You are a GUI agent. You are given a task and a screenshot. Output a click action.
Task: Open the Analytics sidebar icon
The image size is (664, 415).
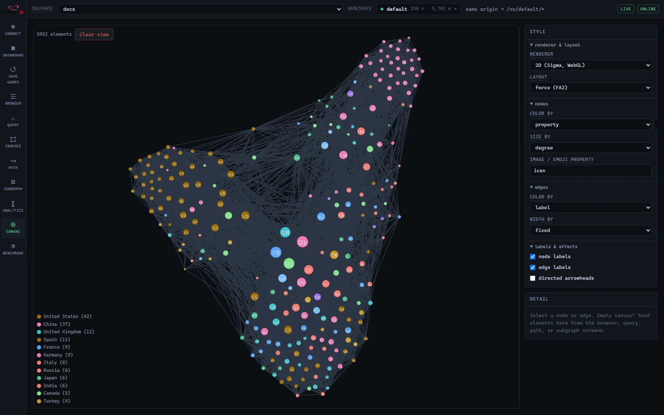click(x=13, y=207)
